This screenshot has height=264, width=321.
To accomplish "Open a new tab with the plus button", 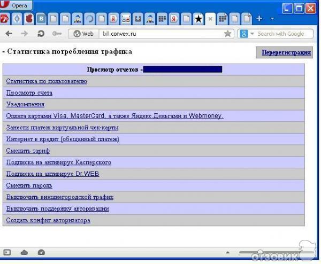I will point(259,19).
